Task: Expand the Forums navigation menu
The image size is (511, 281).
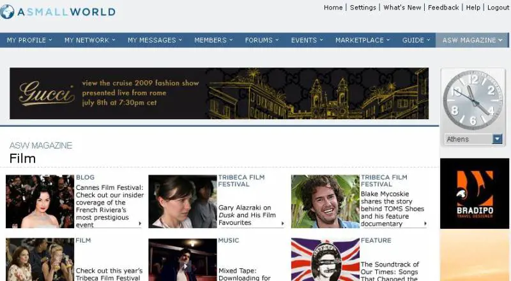Action: 262,40
